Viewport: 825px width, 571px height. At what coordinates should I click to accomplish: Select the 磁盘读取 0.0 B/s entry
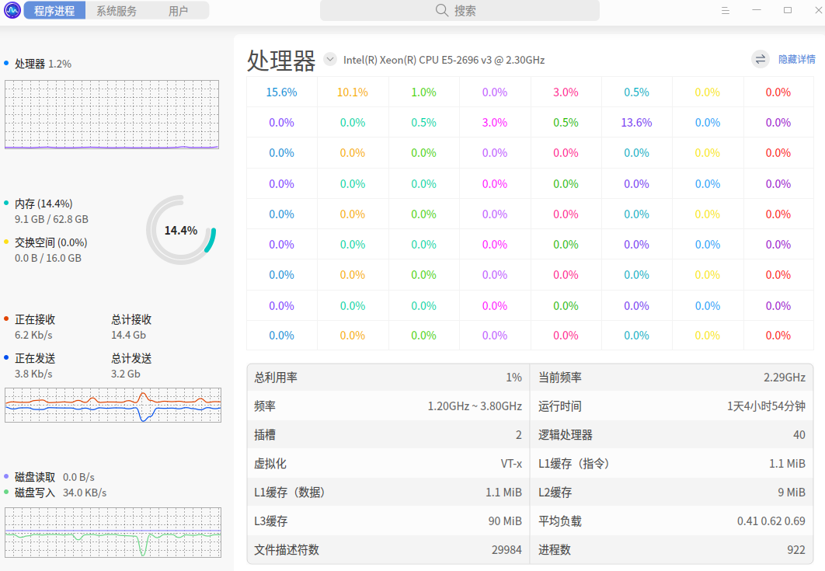point(54,477)
